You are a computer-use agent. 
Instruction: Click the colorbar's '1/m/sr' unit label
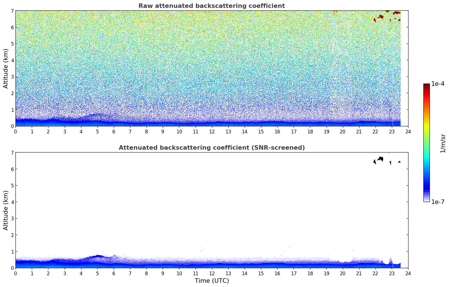[x=443, y=143]
